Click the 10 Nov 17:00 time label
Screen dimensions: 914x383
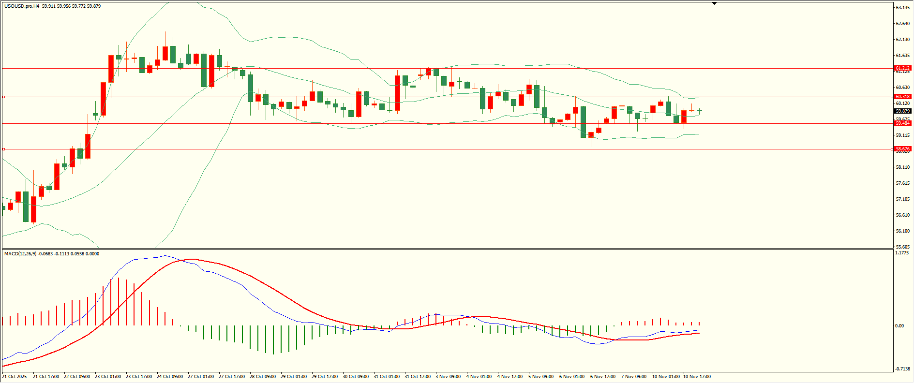point(697,377)
